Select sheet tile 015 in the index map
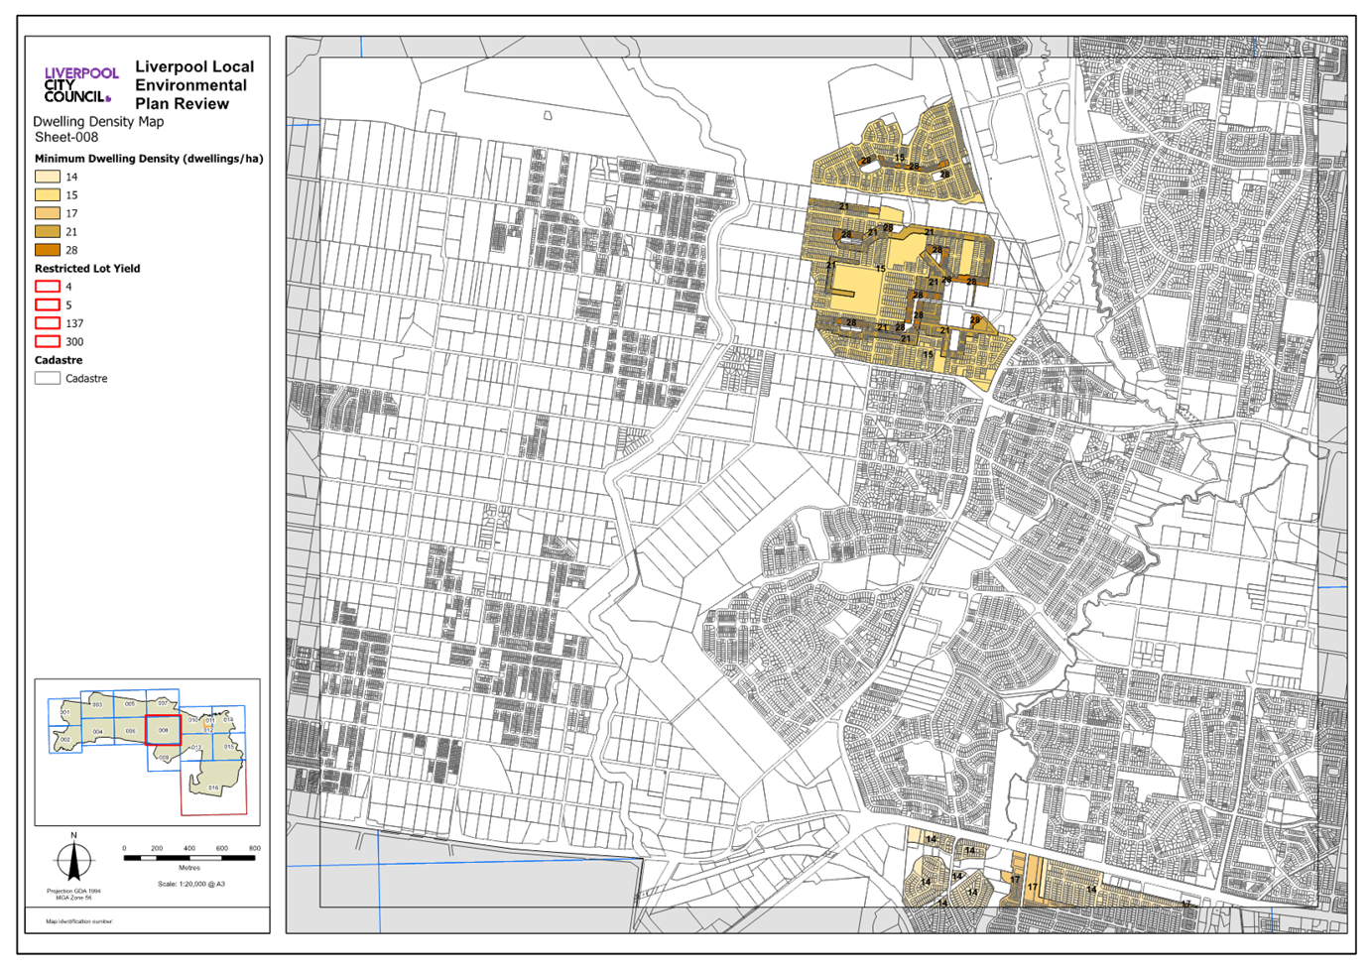The height and width of the screenshot is (969, 1371). (x=229, y=746)
